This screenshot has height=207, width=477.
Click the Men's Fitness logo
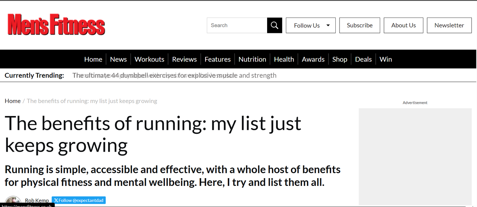pos(56,25)
